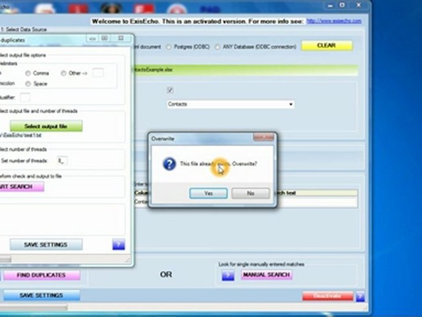Maximize the ExisEcho main window
Image resolution: width=422 pixels, height=317 pixels.
[x=342, y=5]
